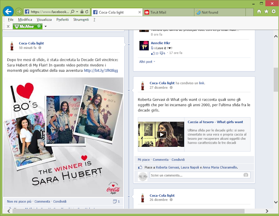
Task: Open Annelie Hkr profile picture
Action: pyautogui.click(x=144, y=46)
